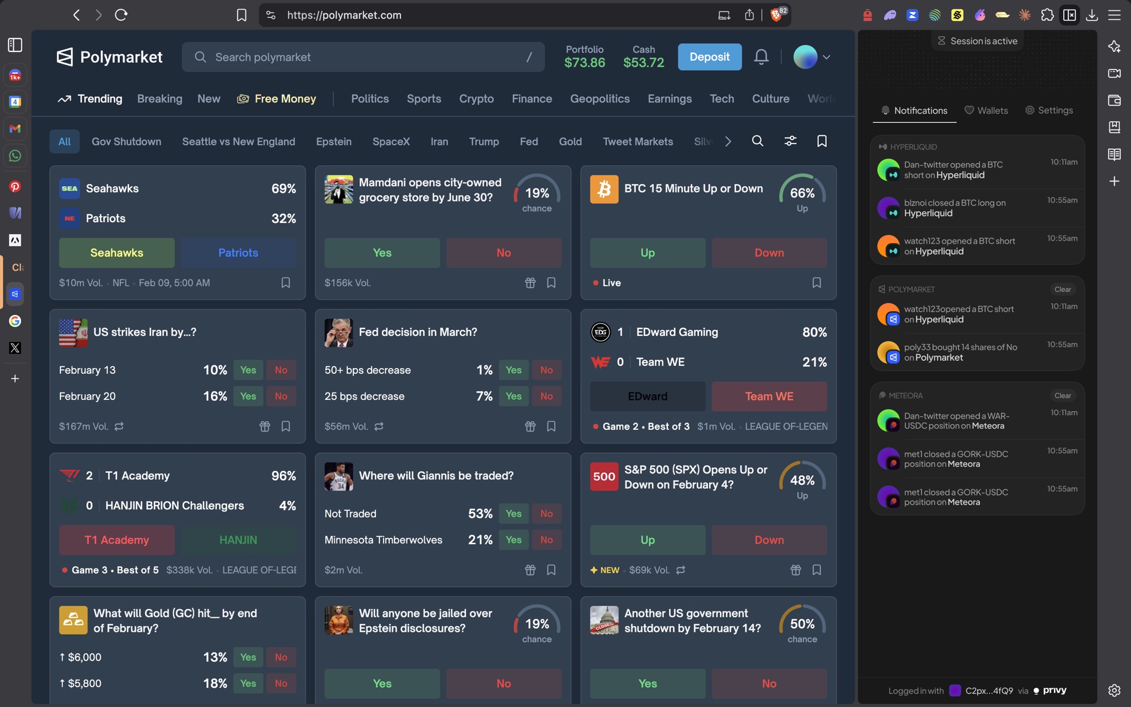This screenshot has width=1131, height=707.
Task: Open the notifications bell icon
Action: tap(761, 57)
